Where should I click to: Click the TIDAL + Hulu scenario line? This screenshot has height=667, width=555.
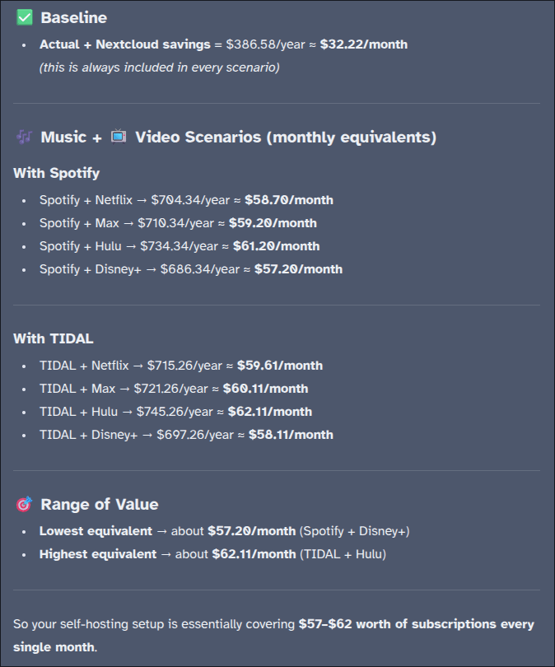click(x=175, y=412)
